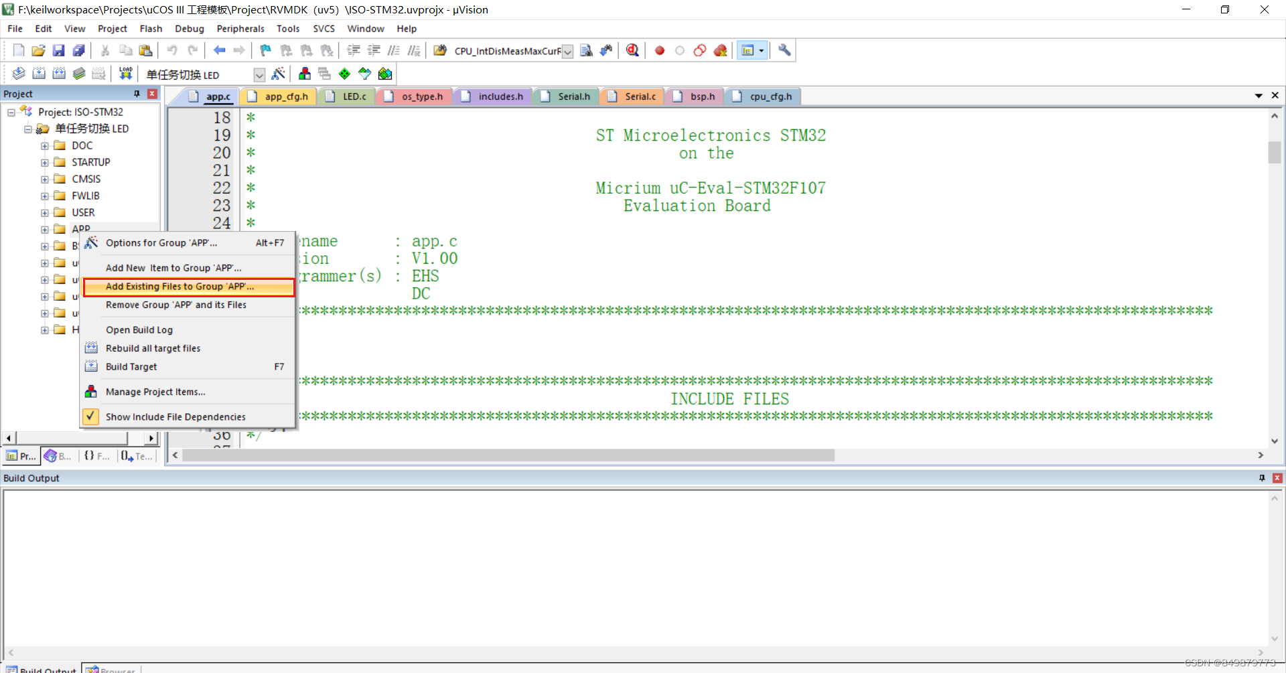Click the Paste icon in toolbar
1286x673 pixels.
point(145,51)
